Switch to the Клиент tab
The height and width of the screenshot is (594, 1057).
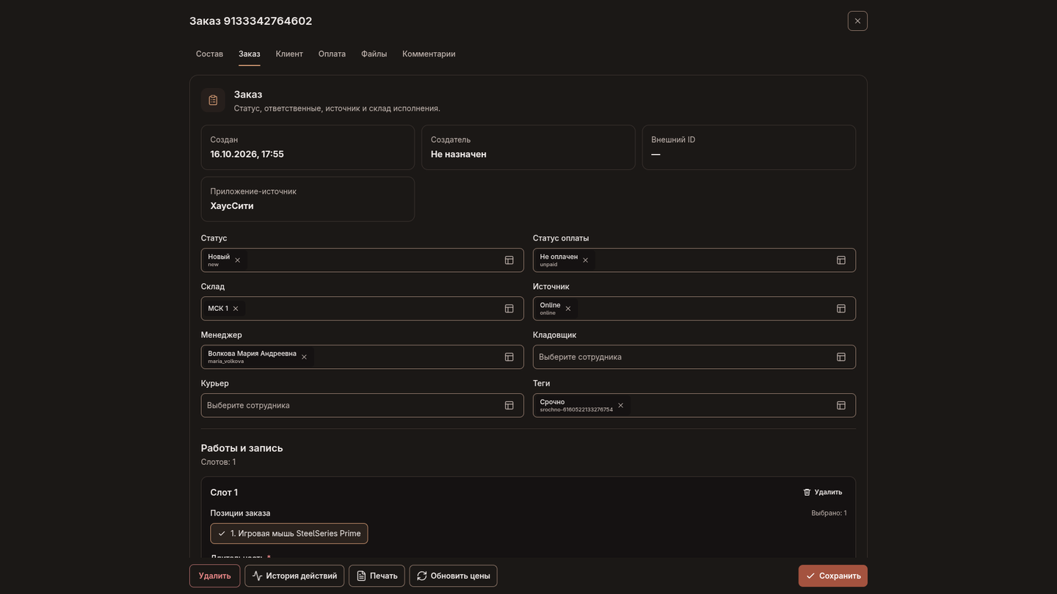(x=289, y=54)
